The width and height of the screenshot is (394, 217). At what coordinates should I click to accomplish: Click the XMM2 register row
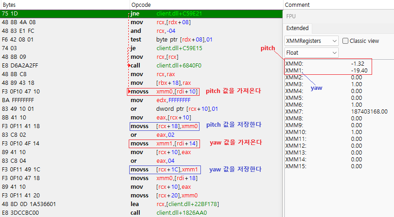324,77
